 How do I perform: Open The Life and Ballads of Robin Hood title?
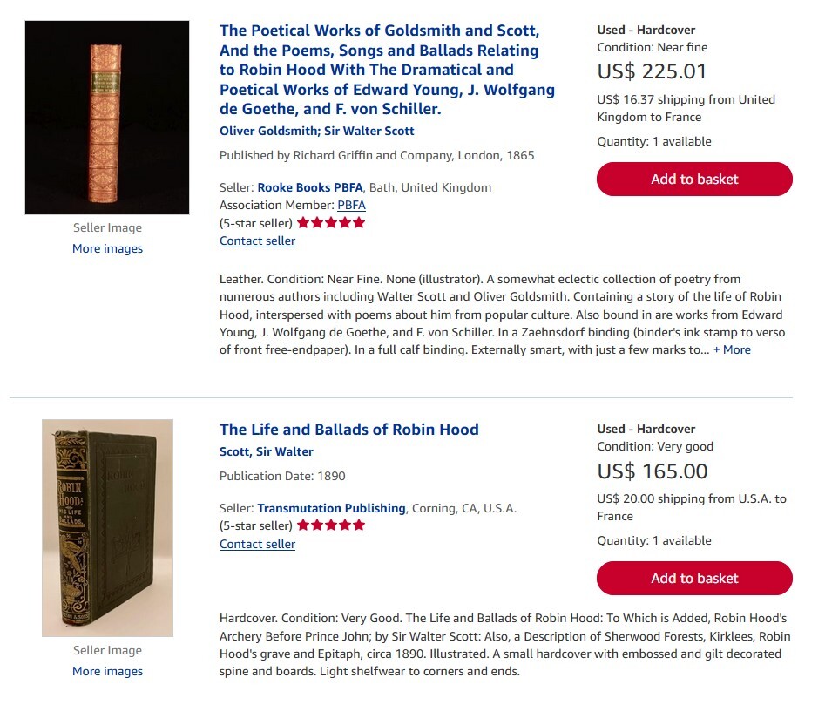pyautogui.click(x=348, y=429)
